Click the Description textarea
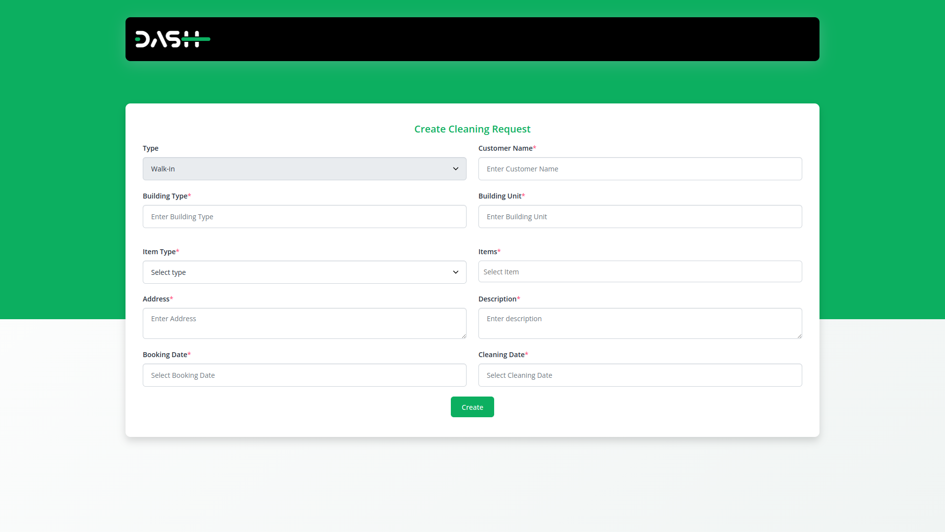The height and width of the screenshot is (532, 945). [640, 323]
